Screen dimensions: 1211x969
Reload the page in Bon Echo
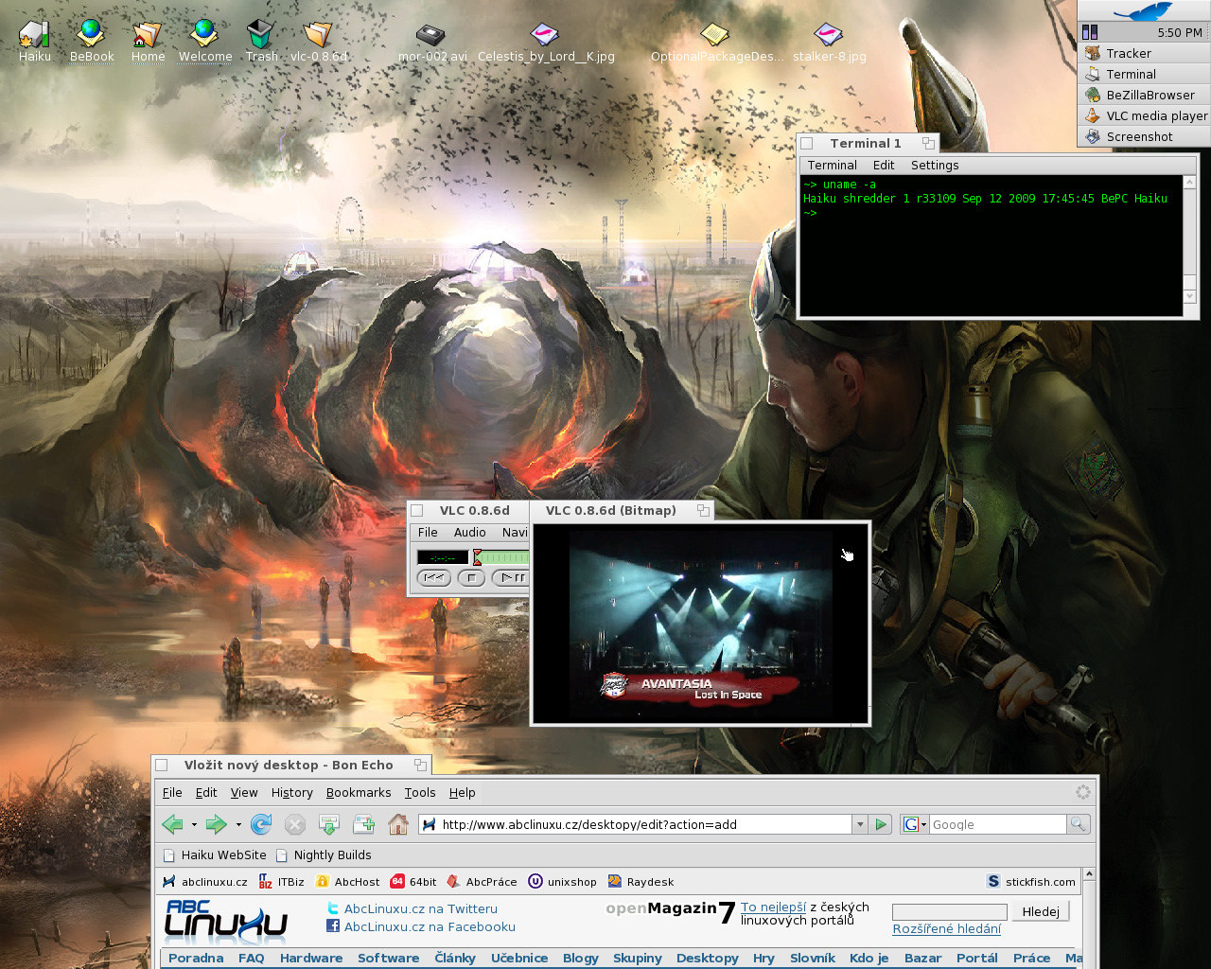coord(261,824)
